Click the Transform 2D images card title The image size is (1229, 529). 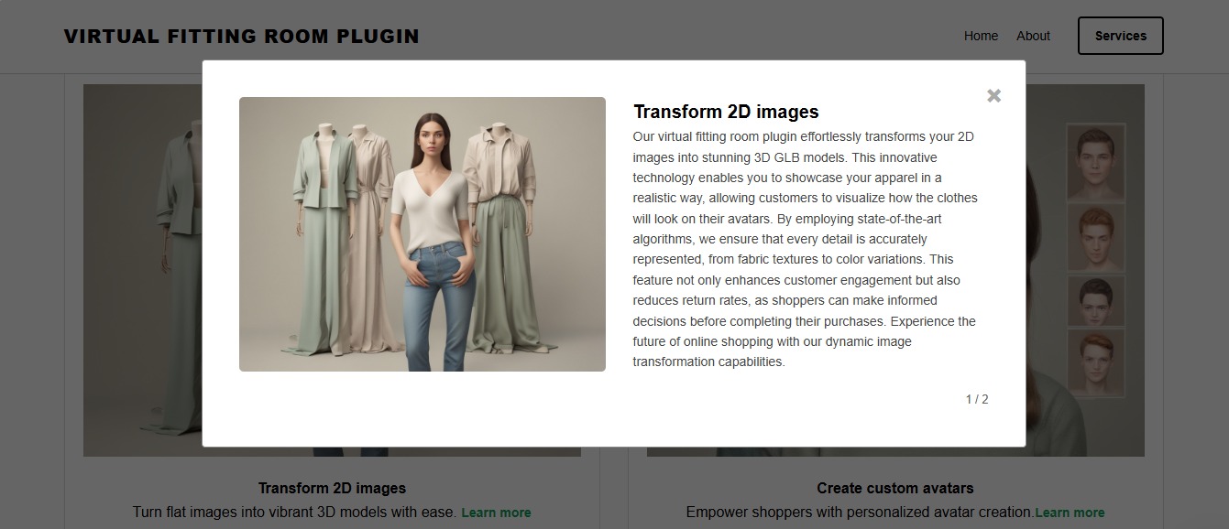332,488
